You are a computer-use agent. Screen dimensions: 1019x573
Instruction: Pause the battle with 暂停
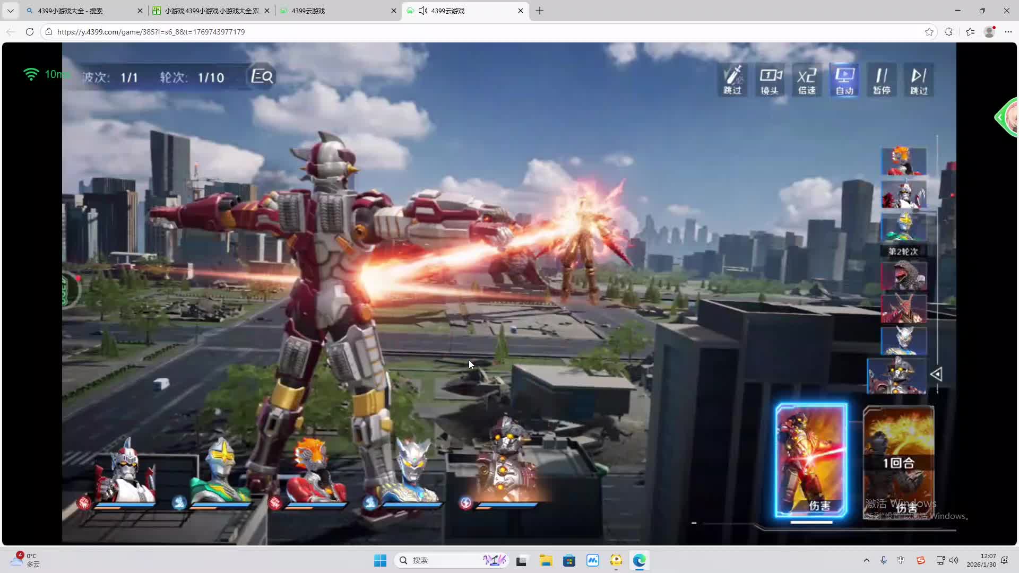[x=882, y=80]
